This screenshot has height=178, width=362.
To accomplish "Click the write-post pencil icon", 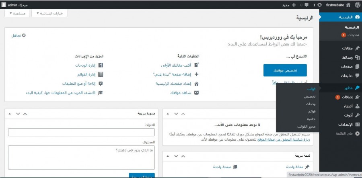I will tap(196, 65).
